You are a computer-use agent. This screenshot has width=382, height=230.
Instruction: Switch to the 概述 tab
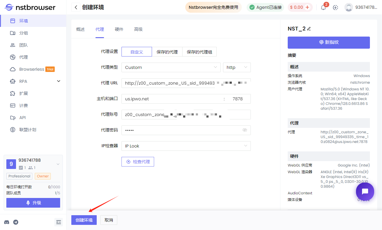80,29
